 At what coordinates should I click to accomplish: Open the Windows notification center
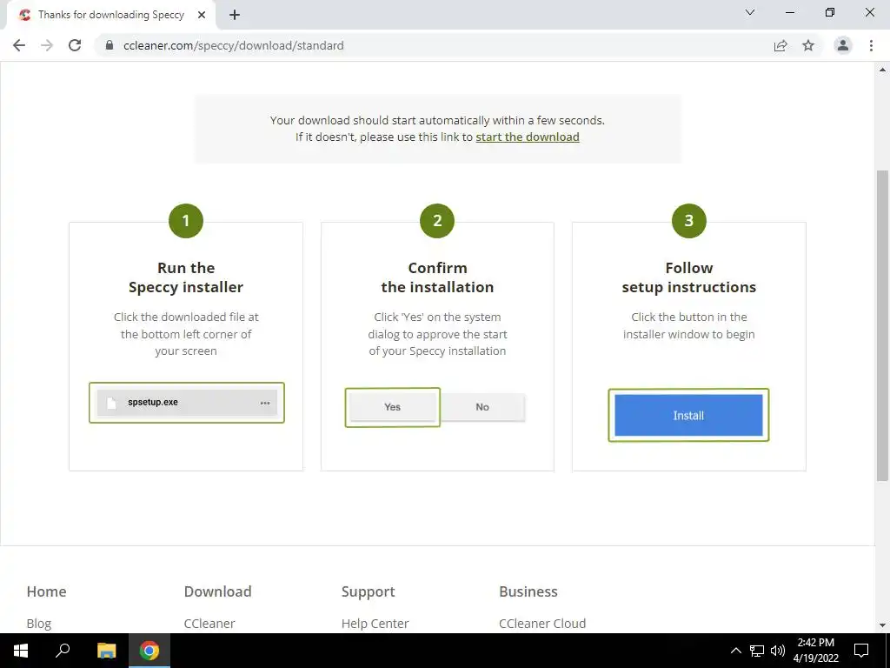pyautogui.click(x=861, y=651)
